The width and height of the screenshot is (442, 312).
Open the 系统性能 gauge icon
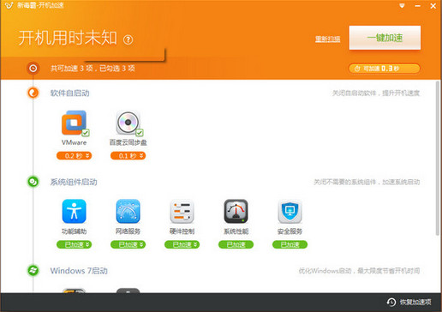tap(236, 211)
